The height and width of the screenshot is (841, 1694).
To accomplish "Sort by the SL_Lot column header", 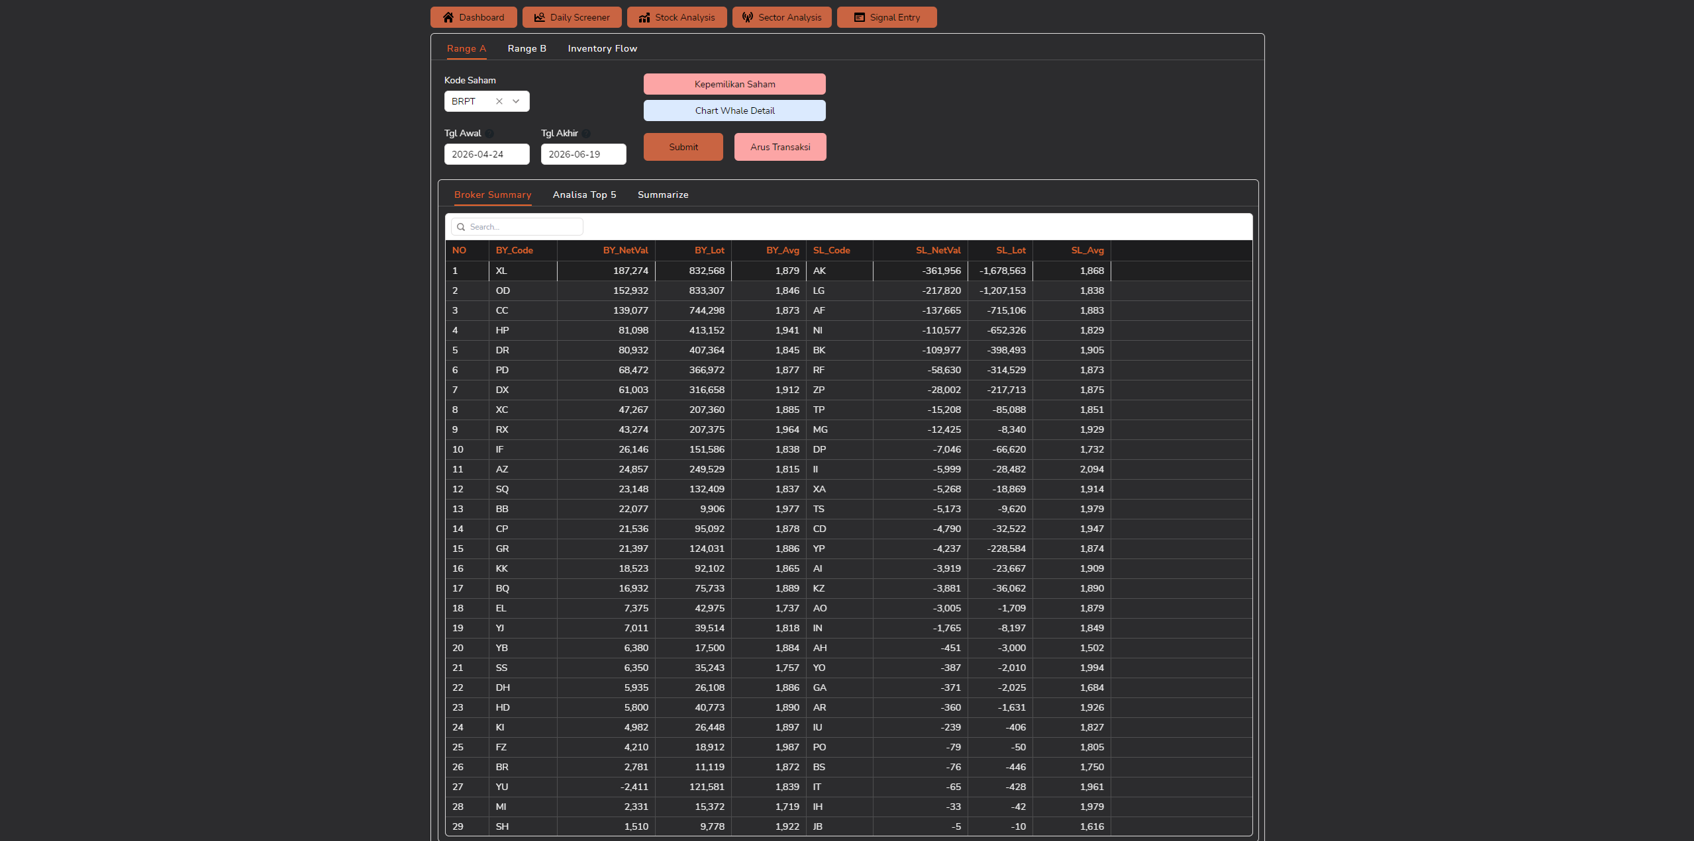I will (1000, 251).
